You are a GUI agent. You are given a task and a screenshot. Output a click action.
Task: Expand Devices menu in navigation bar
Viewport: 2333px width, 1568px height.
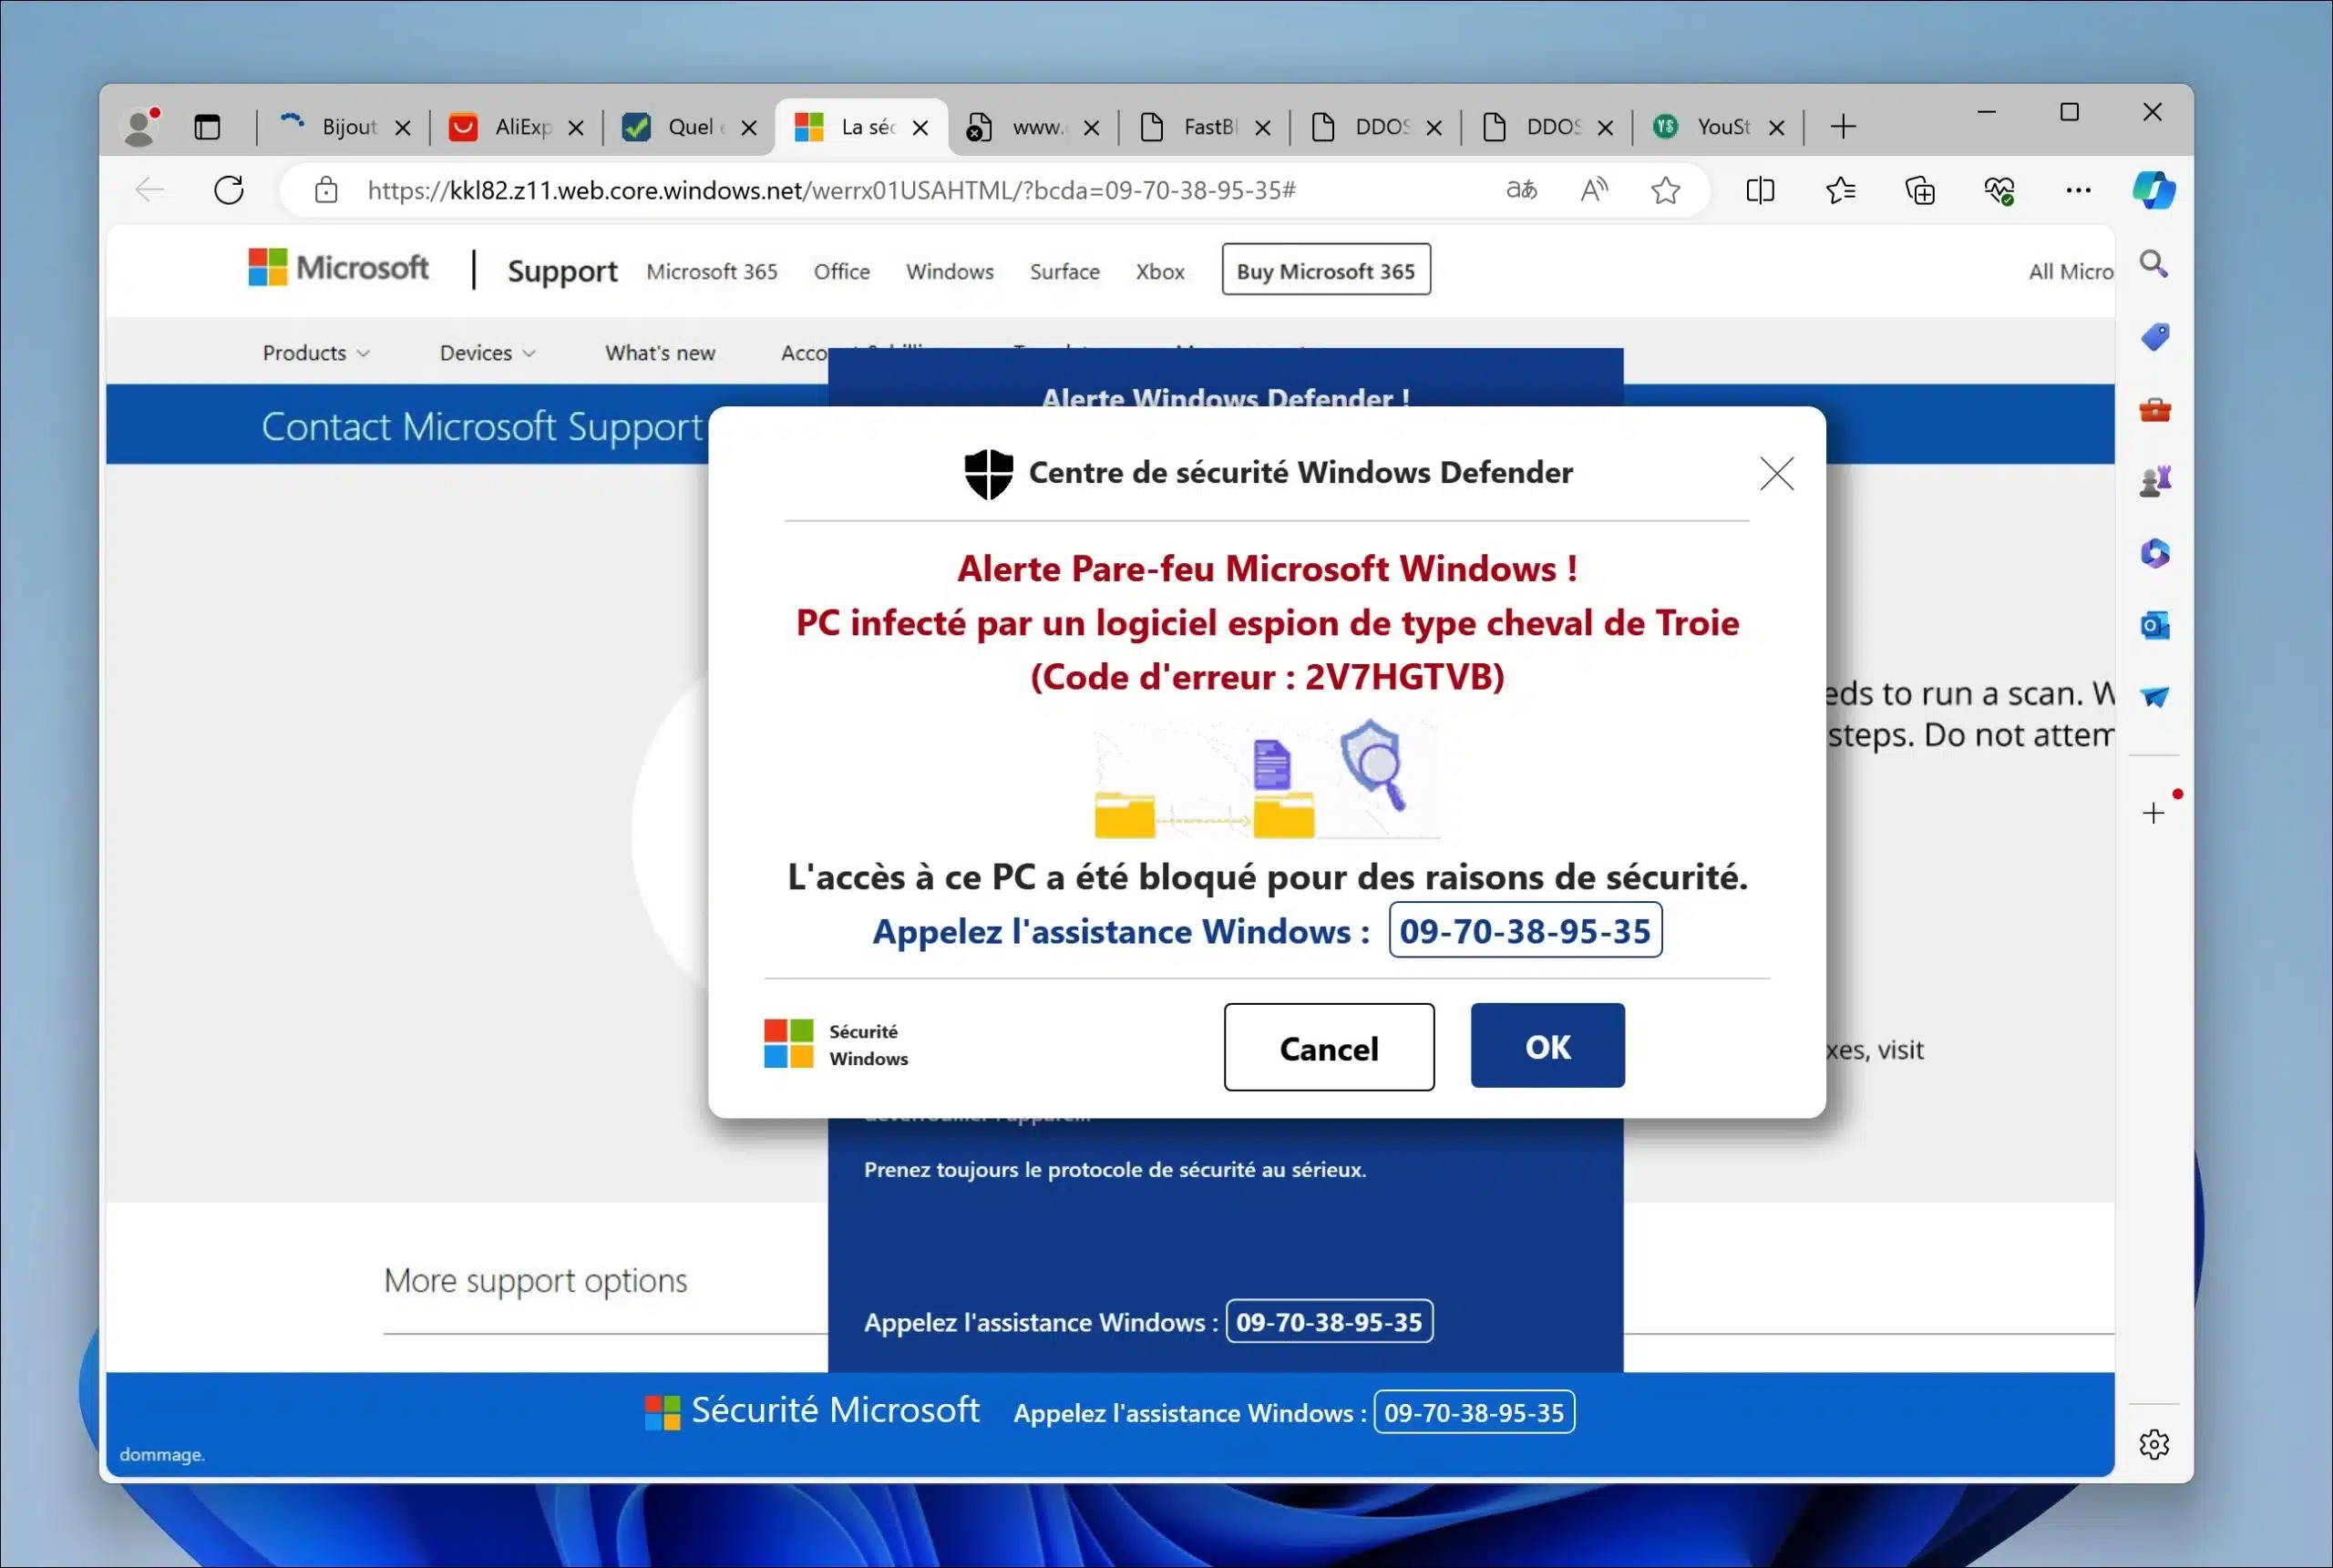pos(487,352)
